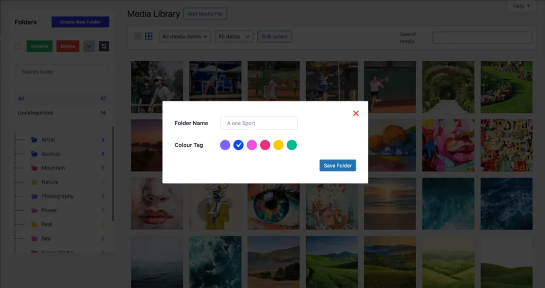Select the All folder row

[62, 98]
